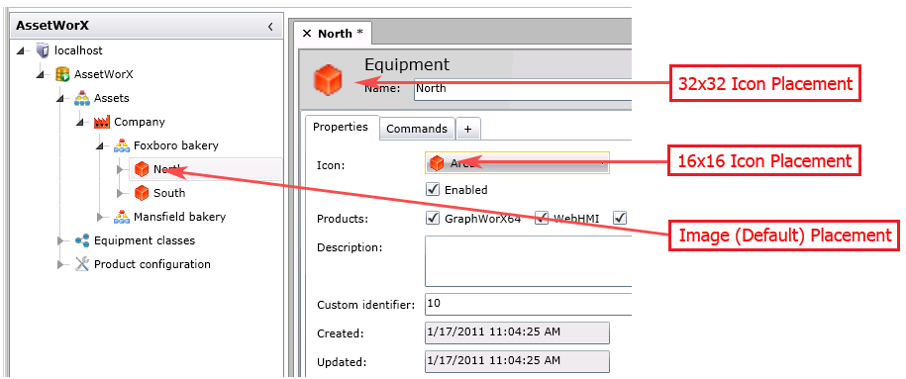The width and height of the screenshot is (906, 379).
Task: Click the Foxboro bakery node icon
Action: [122, 145]
